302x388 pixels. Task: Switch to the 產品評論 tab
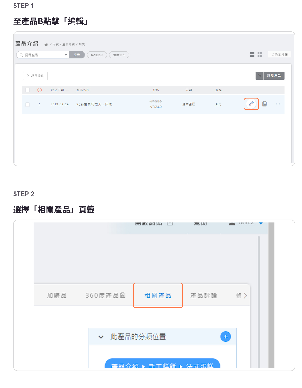point(203,296)
